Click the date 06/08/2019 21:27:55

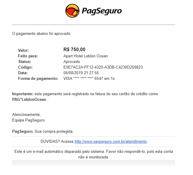pos(81,73)
